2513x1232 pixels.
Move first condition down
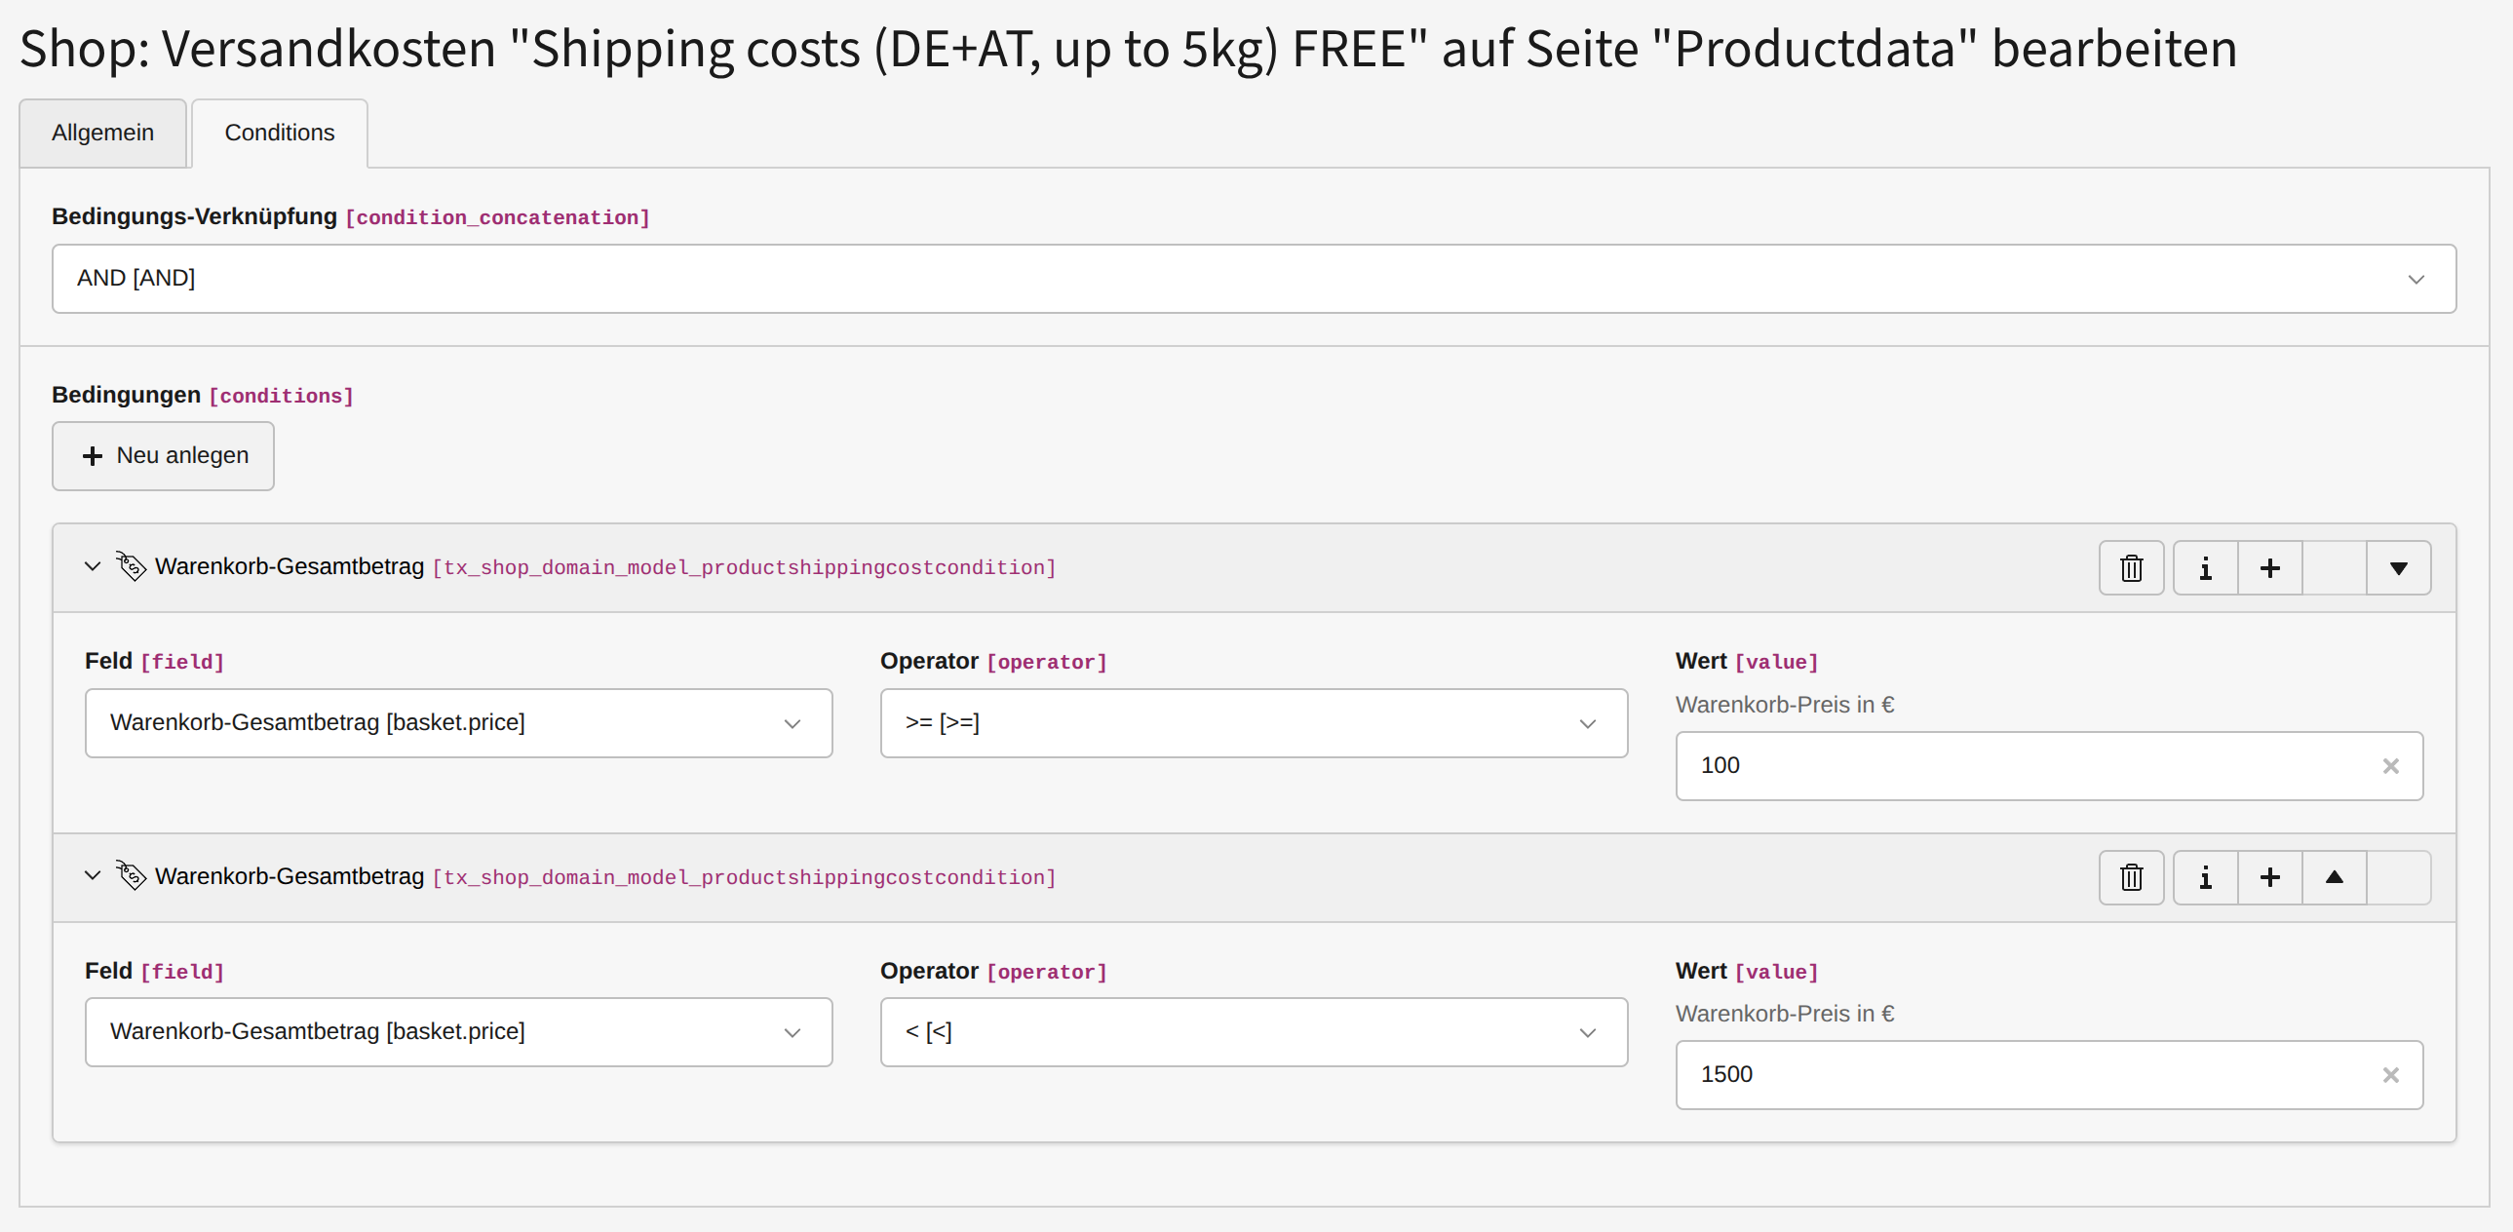(2398, 567)
